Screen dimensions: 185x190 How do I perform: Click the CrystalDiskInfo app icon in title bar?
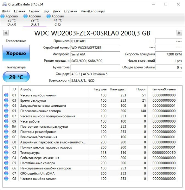pos(5,4)
